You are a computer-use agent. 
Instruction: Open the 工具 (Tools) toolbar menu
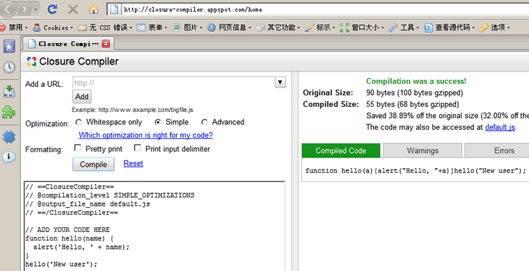click(404, 28)
